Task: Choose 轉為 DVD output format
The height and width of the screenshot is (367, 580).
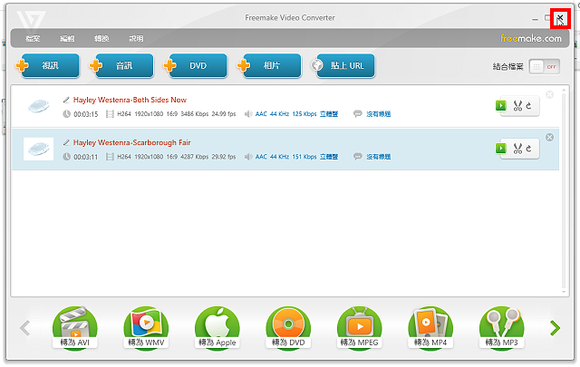Action: point(288,328)
